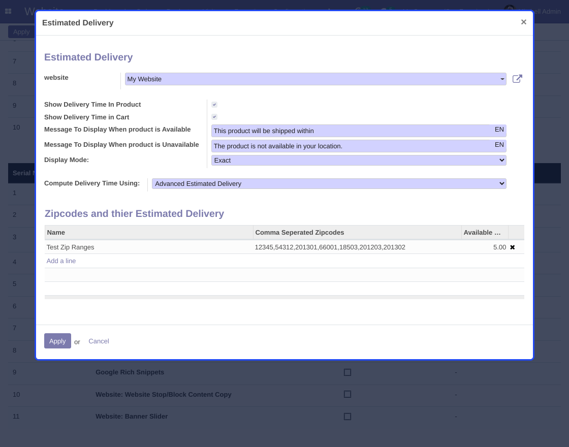Sort by Comma Seperated Zipcodes header

tap(357, 233)
